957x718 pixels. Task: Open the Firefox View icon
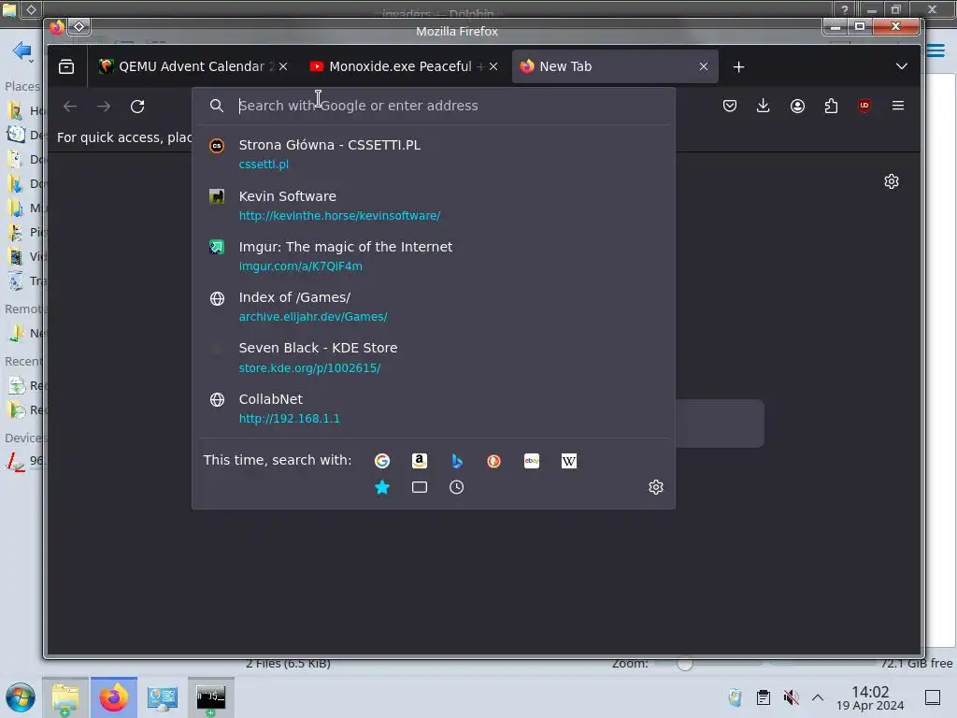66,66
